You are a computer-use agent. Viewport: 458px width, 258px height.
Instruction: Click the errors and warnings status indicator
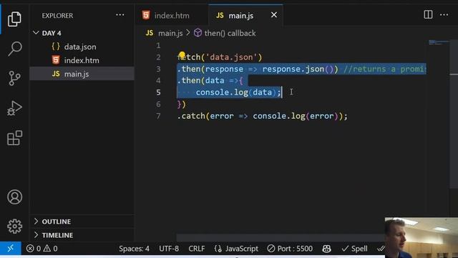coord(42,249)
